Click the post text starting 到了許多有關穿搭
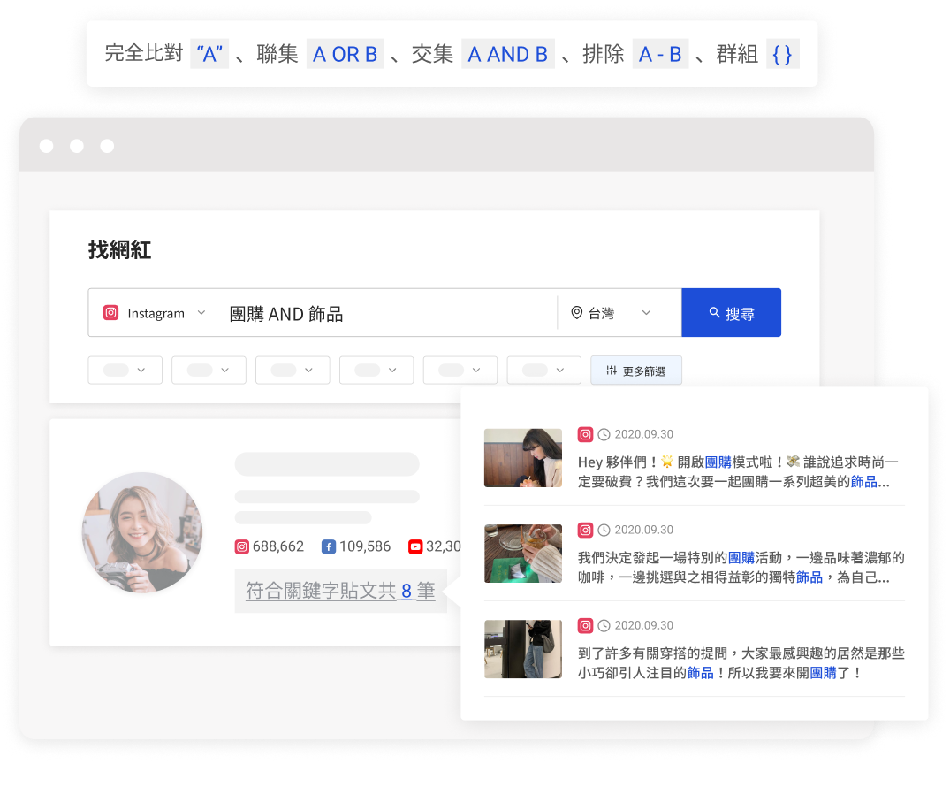Viewport: 950px width, 787px height. pos(741,662)
